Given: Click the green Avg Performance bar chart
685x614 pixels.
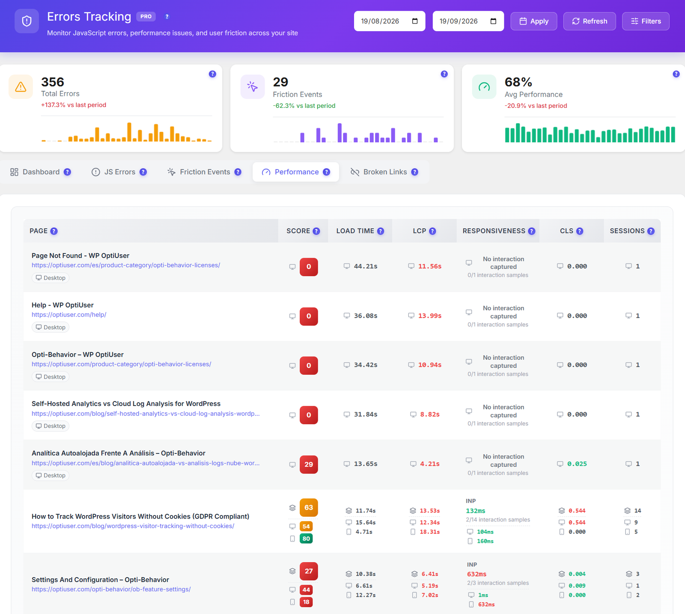Looking at the screenshot, I should pos(590,133).
